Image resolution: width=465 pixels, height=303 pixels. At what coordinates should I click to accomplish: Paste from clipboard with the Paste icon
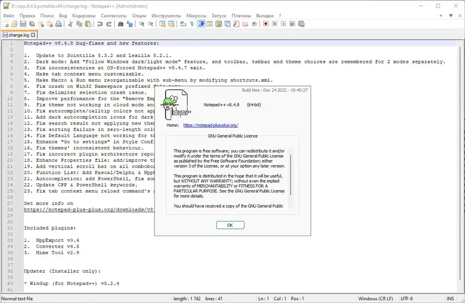88,24
